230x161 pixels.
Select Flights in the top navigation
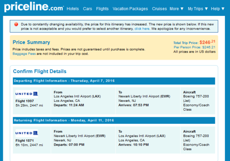[x=102, y=9]
